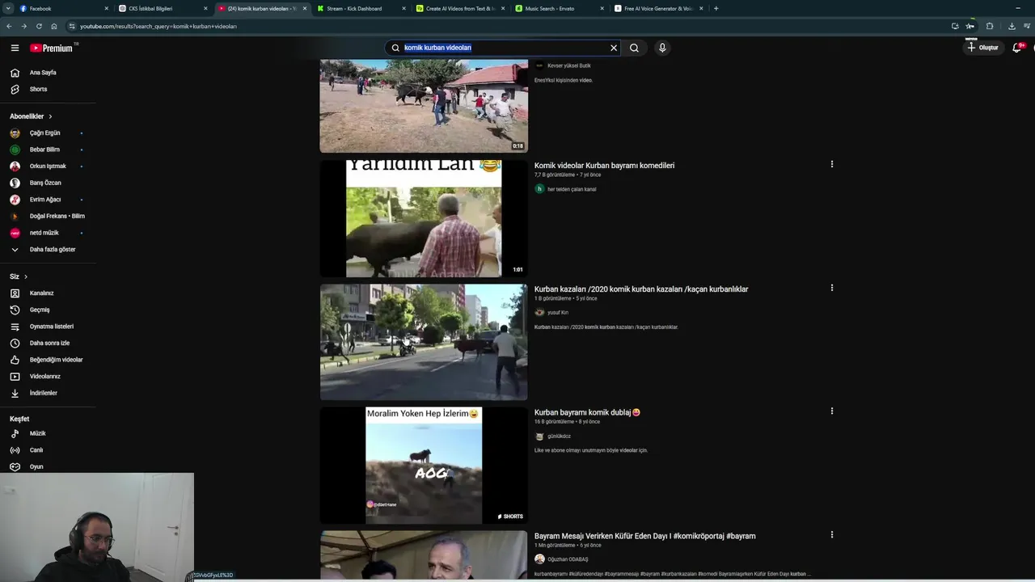This screenshot has width=1035, height=582.
Task: Click thumbnail of 'Yarıldım Lan' video
Action: pos(424,218)
